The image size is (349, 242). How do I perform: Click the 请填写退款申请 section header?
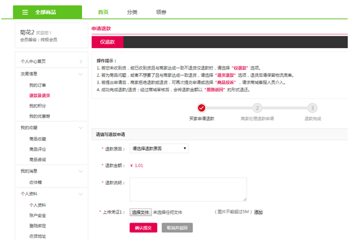coord(110,134)
